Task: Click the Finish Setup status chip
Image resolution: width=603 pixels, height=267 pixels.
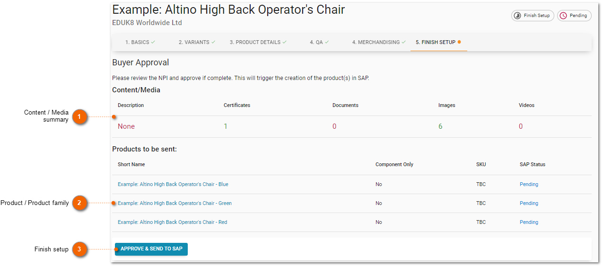Action: coord(533,16)
